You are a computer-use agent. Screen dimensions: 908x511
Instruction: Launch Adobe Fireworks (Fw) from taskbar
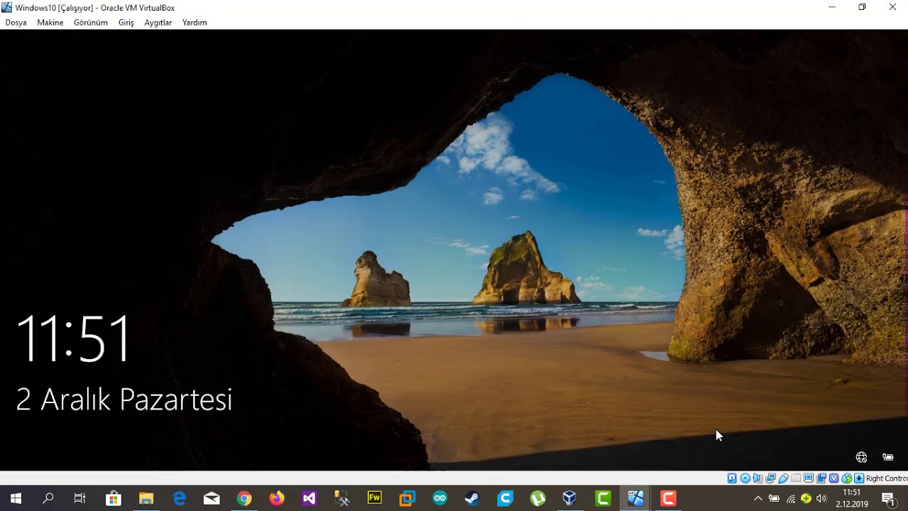coord(375,498)
